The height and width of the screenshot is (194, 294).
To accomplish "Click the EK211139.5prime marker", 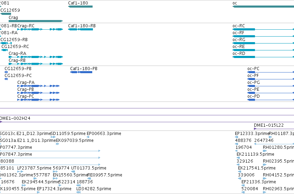I will 238,158.
